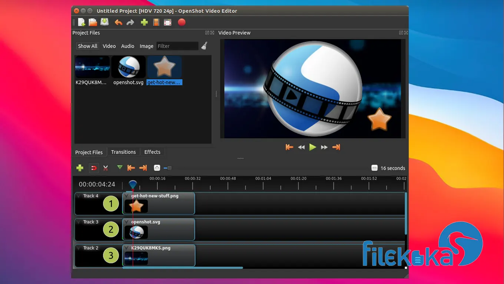Switch to the Transitions tab
This screenshot has width=504, height=284.
pos(123,152)
